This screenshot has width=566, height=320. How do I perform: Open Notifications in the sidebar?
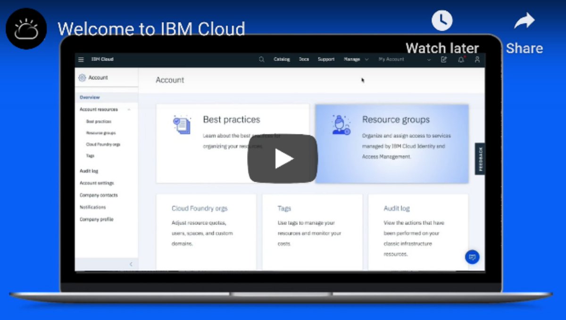[92, 207]
